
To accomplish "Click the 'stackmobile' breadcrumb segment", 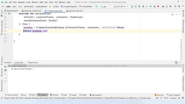I will pyautogui.click(x=28, y=6).
